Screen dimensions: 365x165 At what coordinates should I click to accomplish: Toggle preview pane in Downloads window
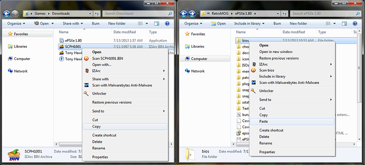[157, 24]
